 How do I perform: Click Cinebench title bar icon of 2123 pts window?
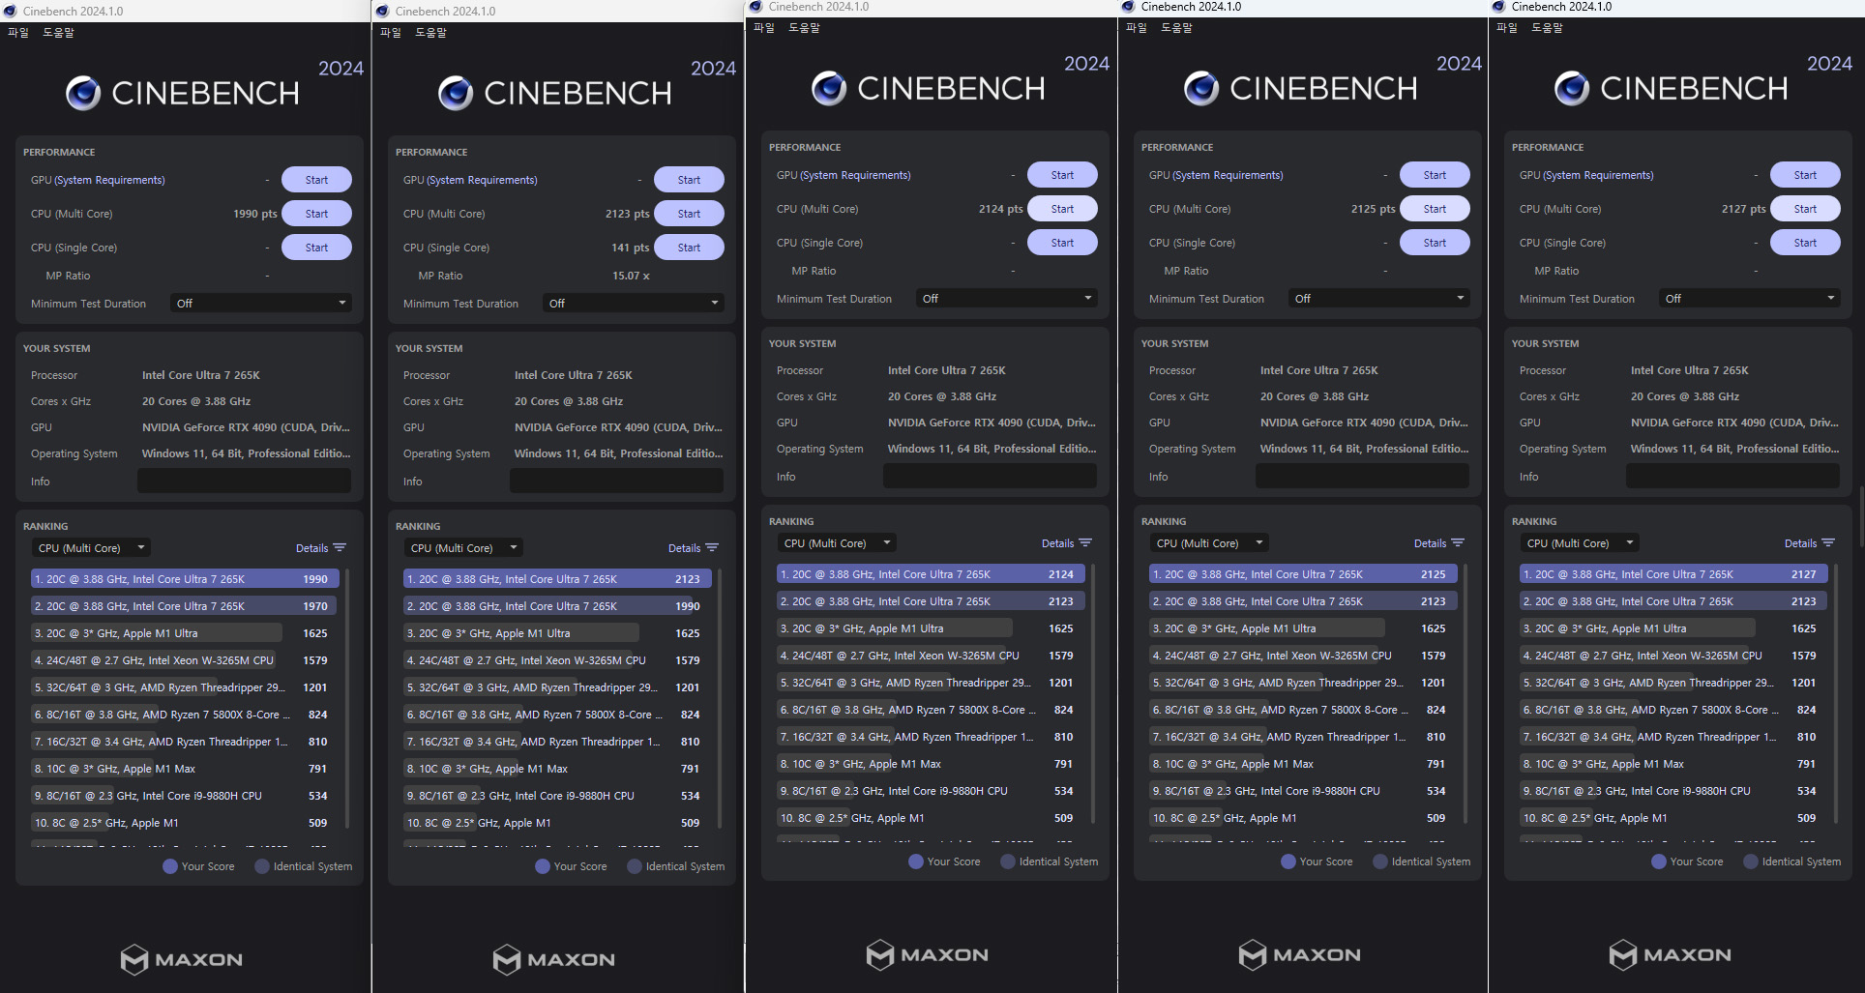(383, 12)
